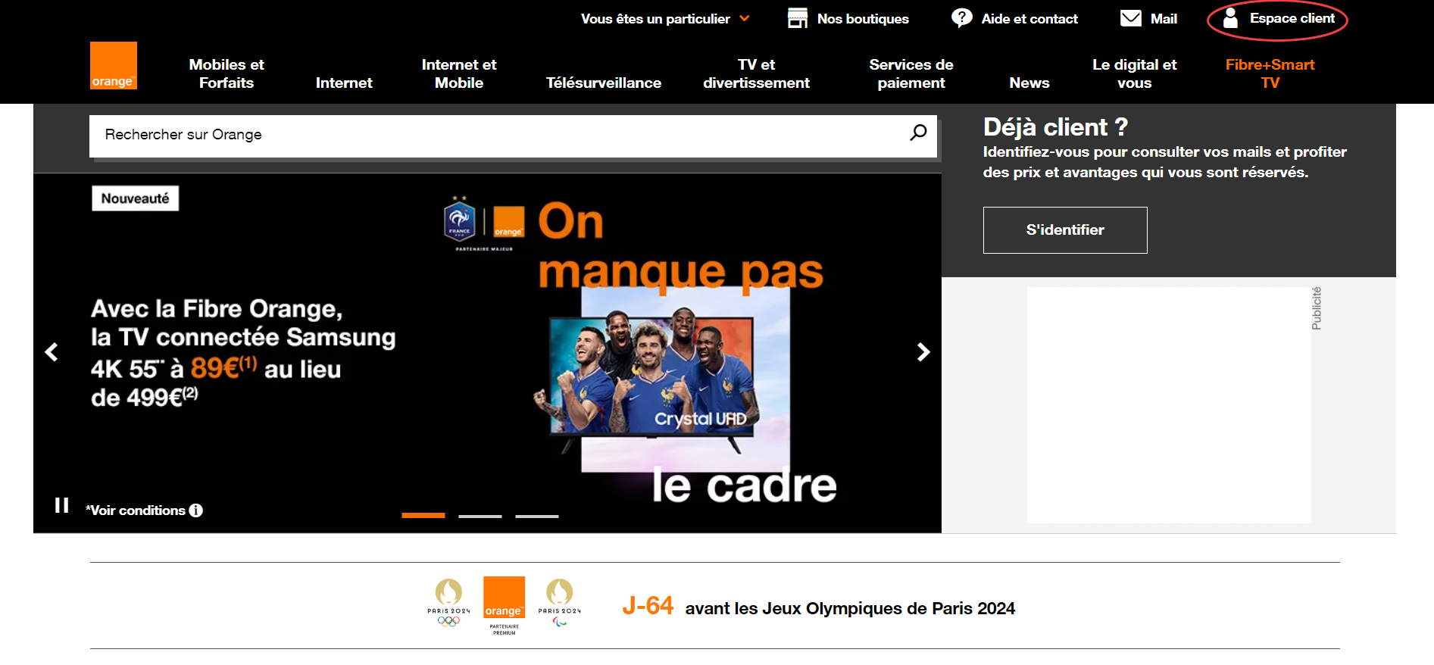Open the Nos boutiques store icon
Viewport: 1434px width, 665px height.
[x=798, y=18]
